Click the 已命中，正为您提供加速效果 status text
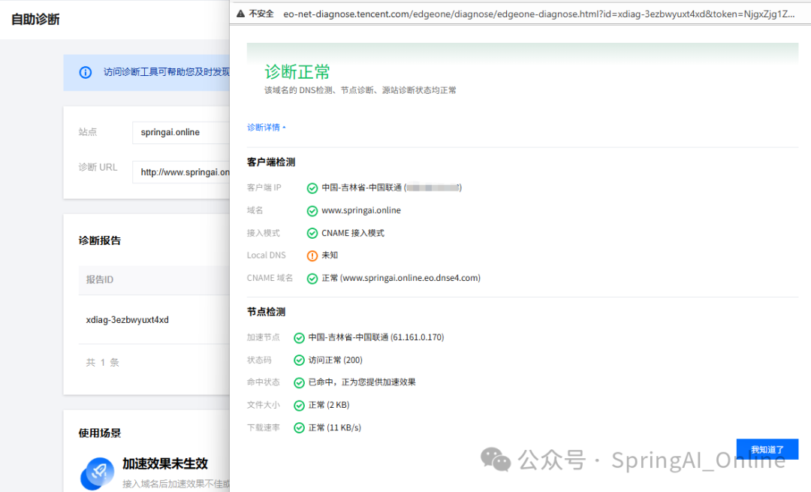Image resolution: width=811 pixels, height=492 pixels. point(362,382)
